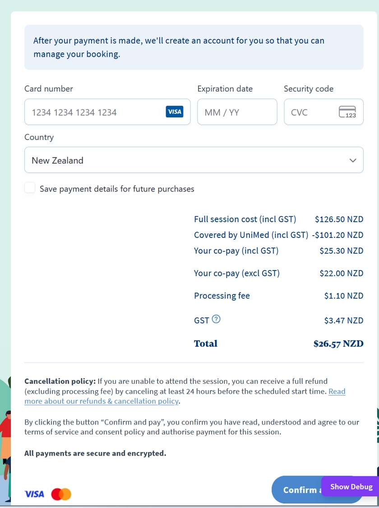Screen dimensions: 379x508
Task: Focus the Expiration date MM / YY field
Action: 237,112
